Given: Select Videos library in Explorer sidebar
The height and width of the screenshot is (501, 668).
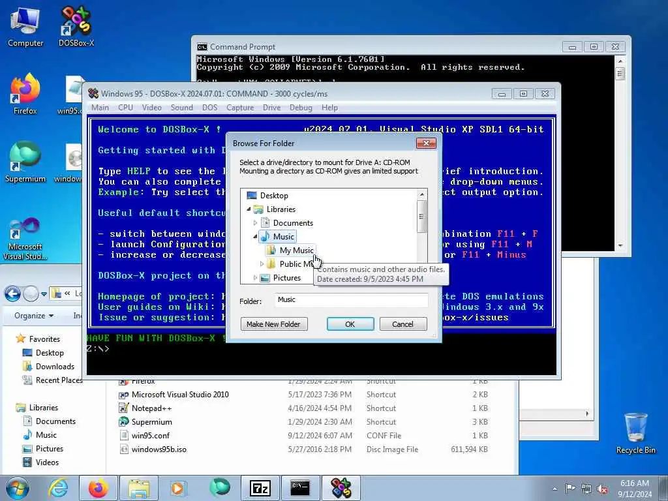Looking at the screenshot, I should pyautogui.click(x=47, y=463).
